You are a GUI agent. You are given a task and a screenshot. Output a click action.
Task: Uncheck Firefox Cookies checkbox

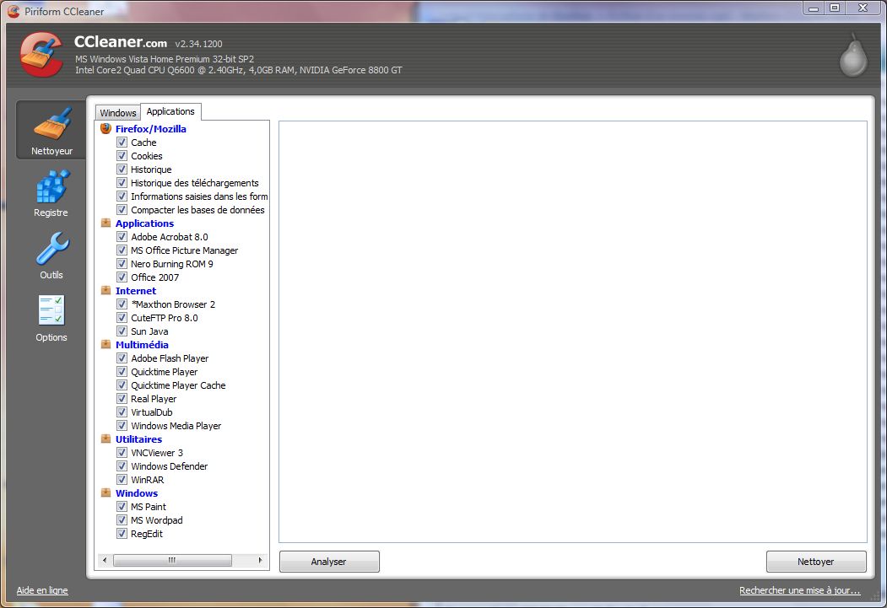click(x=122, y=155)
